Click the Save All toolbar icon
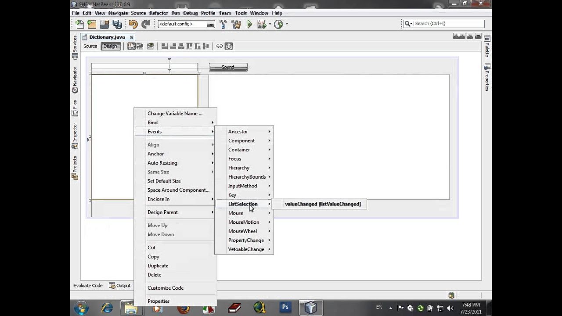The height and width of the screenshot is (316, 562). coord(117,24)
